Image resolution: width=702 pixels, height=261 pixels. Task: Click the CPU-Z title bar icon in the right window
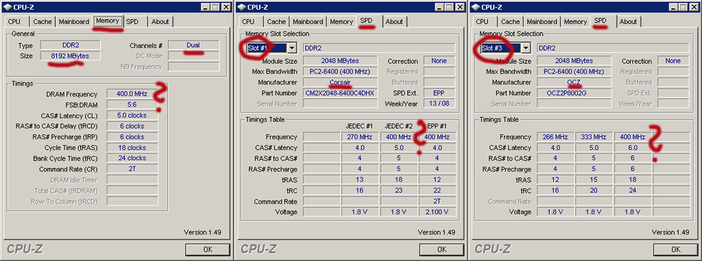coord(475,7)
